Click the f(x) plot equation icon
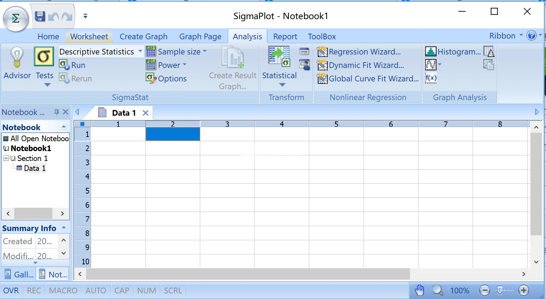Screen dimensions: 546x299 [431, 78]
